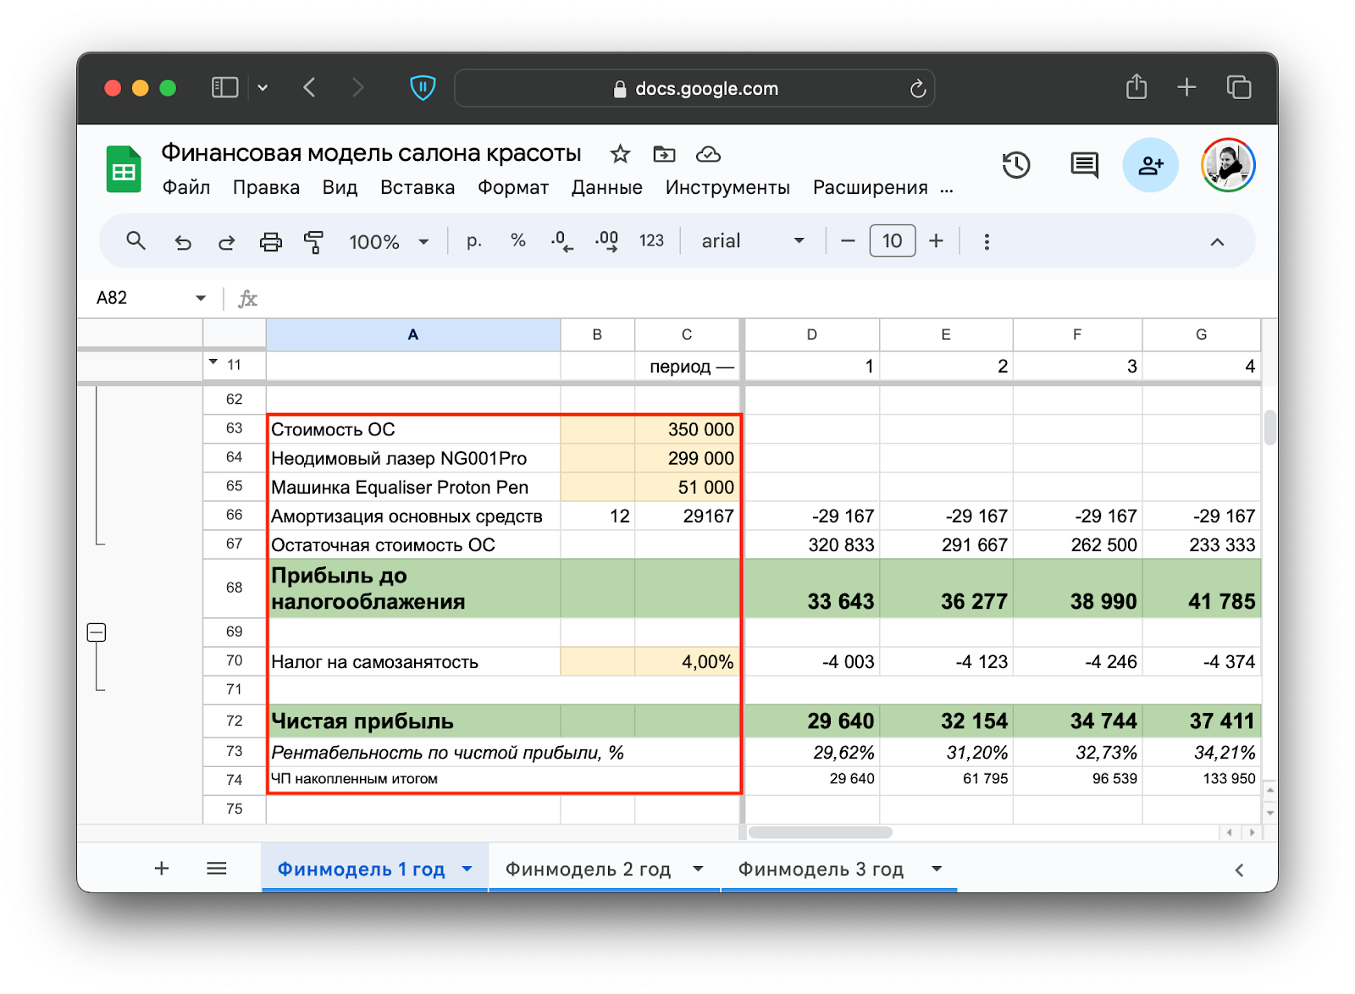Open the comments icon
Viewport: 1355px width, 994px height.
[1084, 165]
